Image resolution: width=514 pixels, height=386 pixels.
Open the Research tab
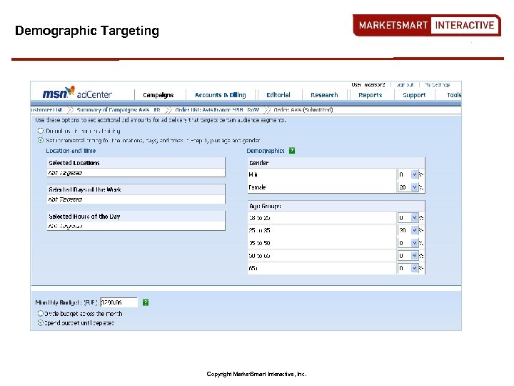click(x=324, y=95)
